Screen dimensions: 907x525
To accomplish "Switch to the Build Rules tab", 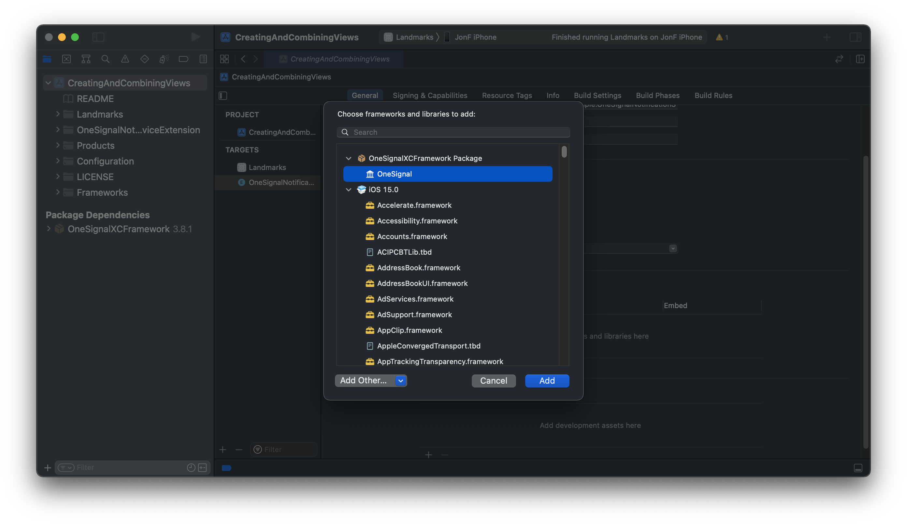I will pyautogui.click(x=713, y=95).
